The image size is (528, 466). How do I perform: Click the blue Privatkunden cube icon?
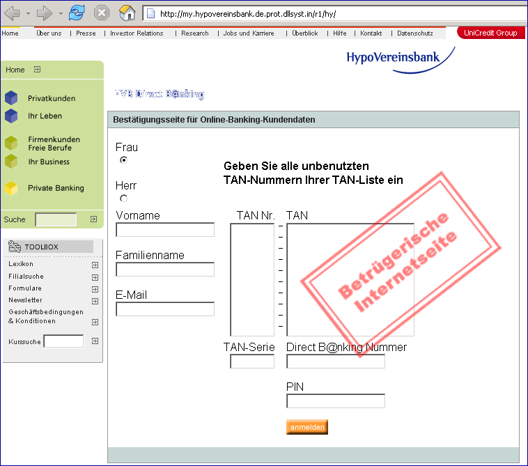tap(11, 98)
